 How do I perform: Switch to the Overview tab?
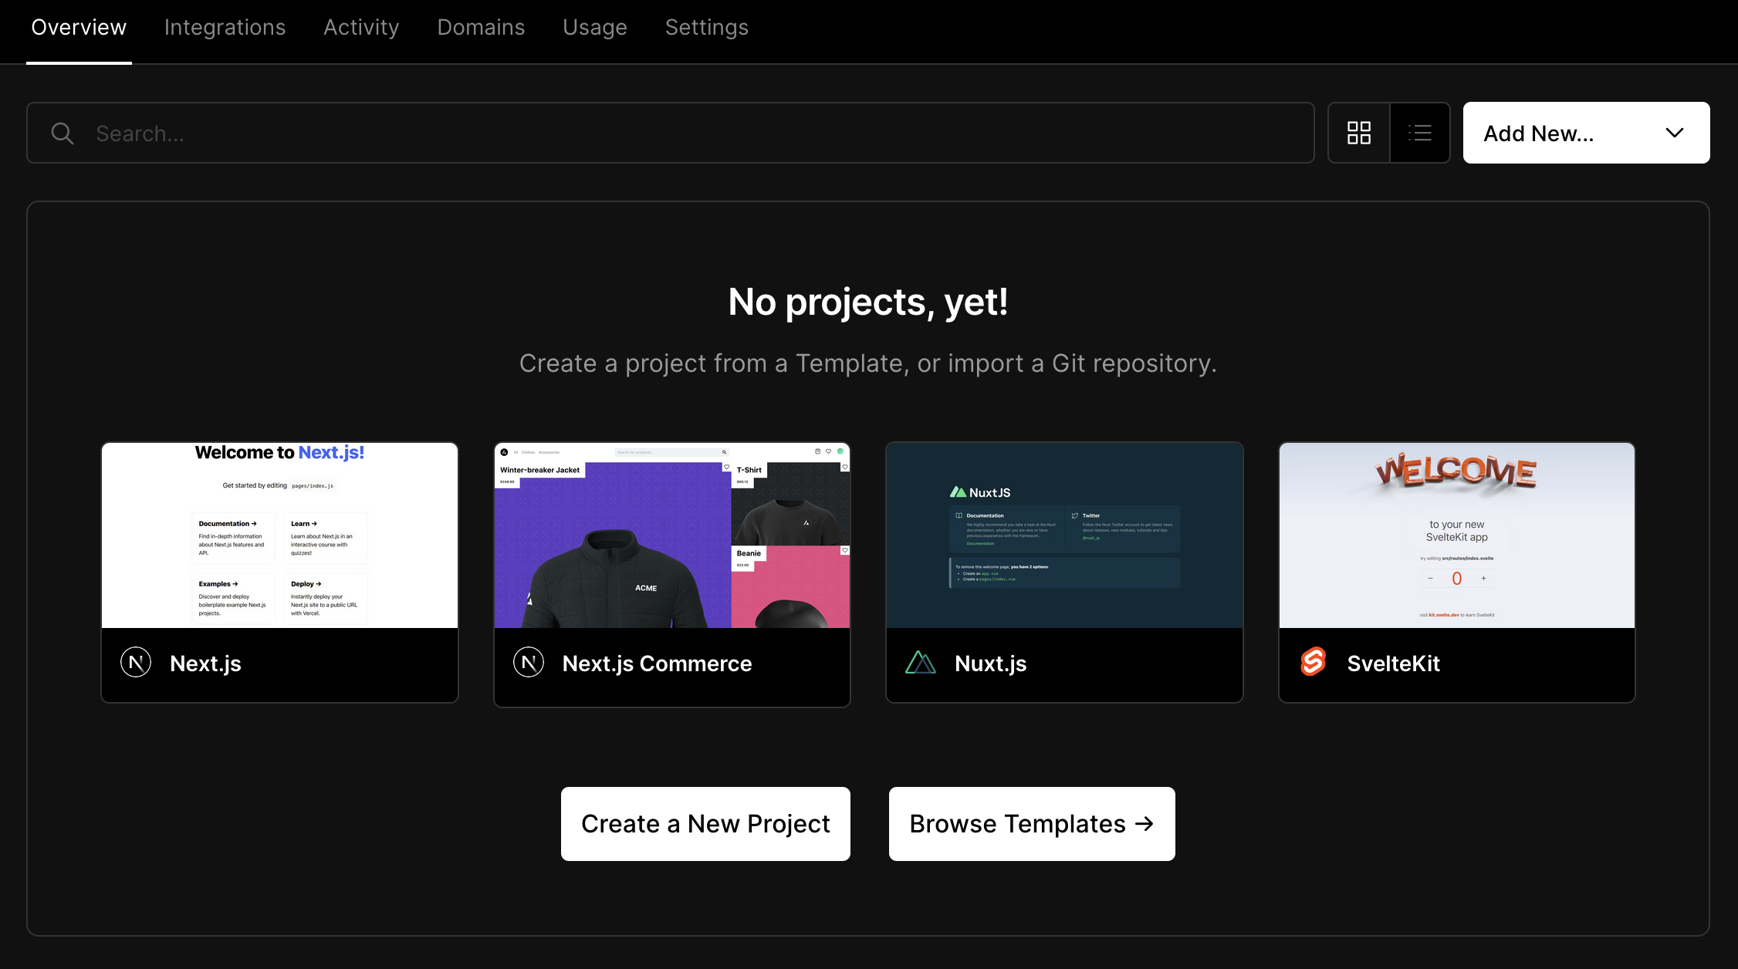pyautogui.click(x=79, y=28)
